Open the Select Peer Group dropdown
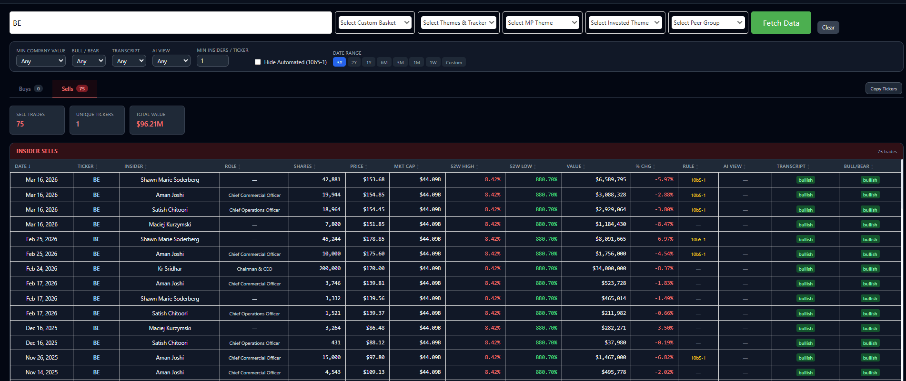This screenshot has width=906, height=381. point(708,23)
